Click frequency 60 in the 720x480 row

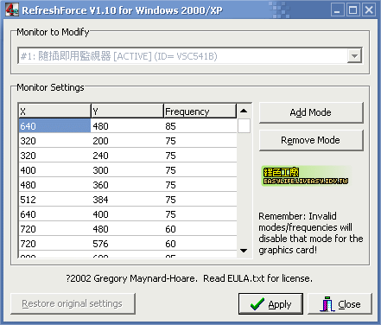pos(200,229)
